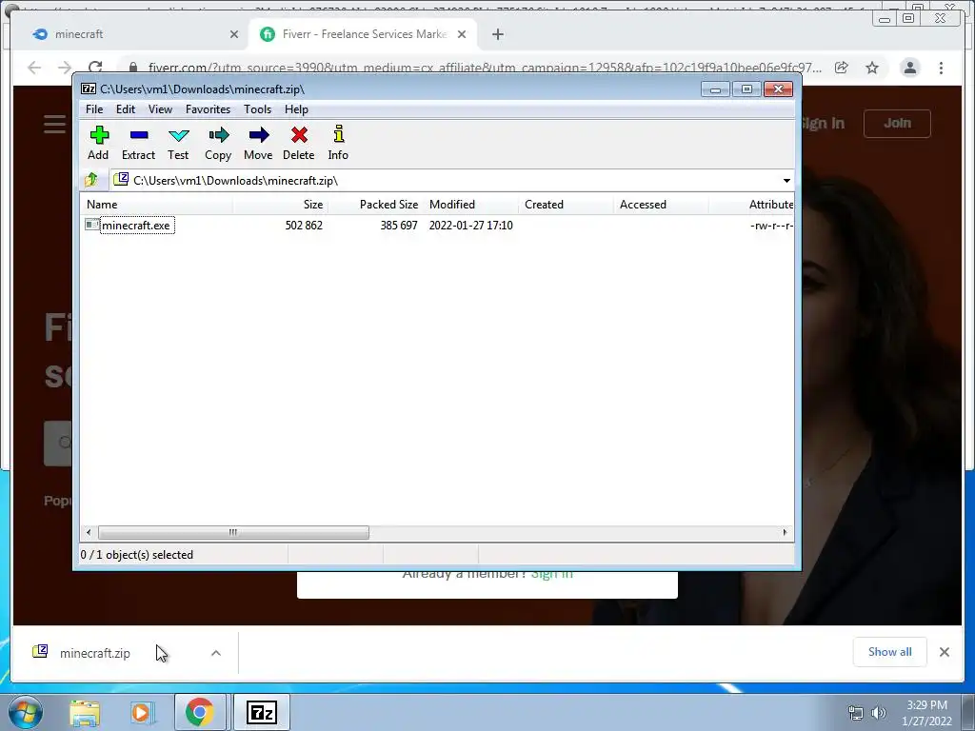975x731 pixels.
Task: Open Fiverr hamburger menu icon
Action: pyautogui.click(x=54, y=124)
